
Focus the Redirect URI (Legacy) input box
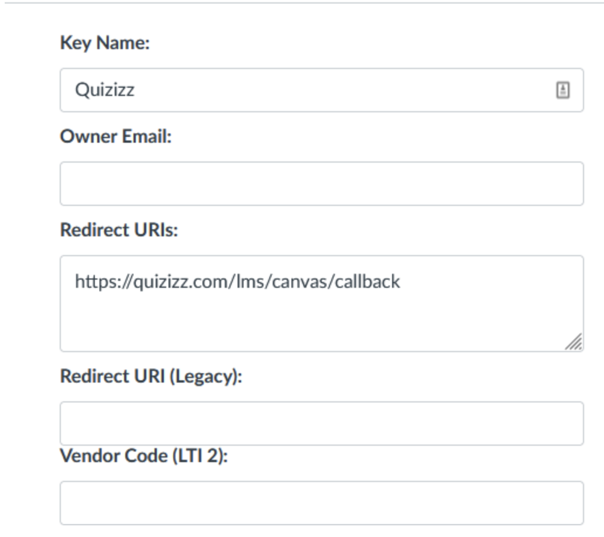(x=322, y=424)
